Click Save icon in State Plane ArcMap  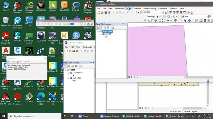106,13
